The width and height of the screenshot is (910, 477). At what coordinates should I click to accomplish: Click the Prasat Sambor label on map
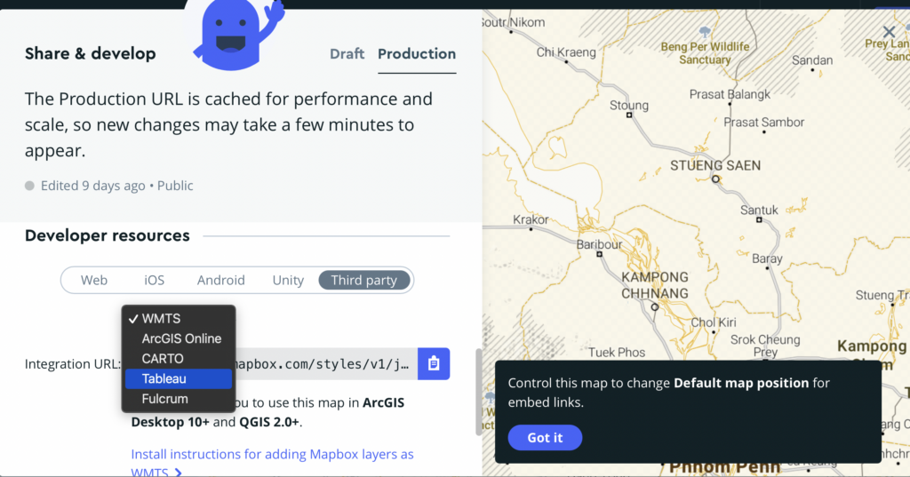pos(763,123)
